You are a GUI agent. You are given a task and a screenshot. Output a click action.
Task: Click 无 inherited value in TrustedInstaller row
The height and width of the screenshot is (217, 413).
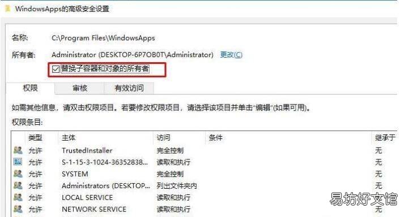(x=378, y=150)
